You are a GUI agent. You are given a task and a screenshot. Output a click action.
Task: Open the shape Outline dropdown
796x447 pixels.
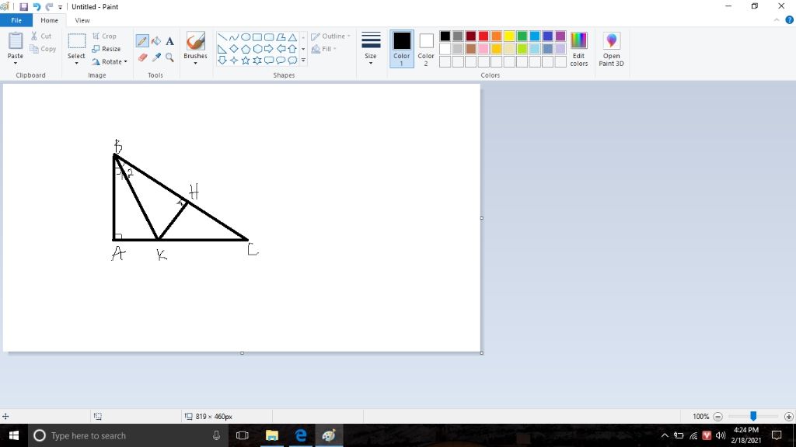click(330, 36)
